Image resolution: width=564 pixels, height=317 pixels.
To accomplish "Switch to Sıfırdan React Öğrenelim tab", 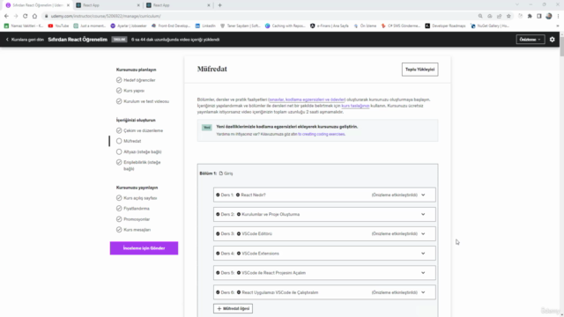I will 37,5.
